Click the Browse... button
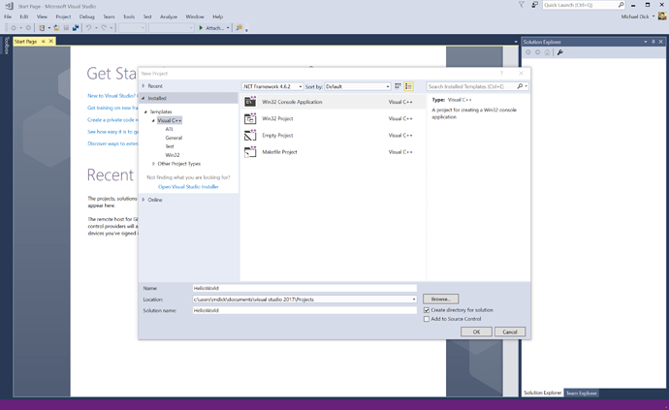 441,300
